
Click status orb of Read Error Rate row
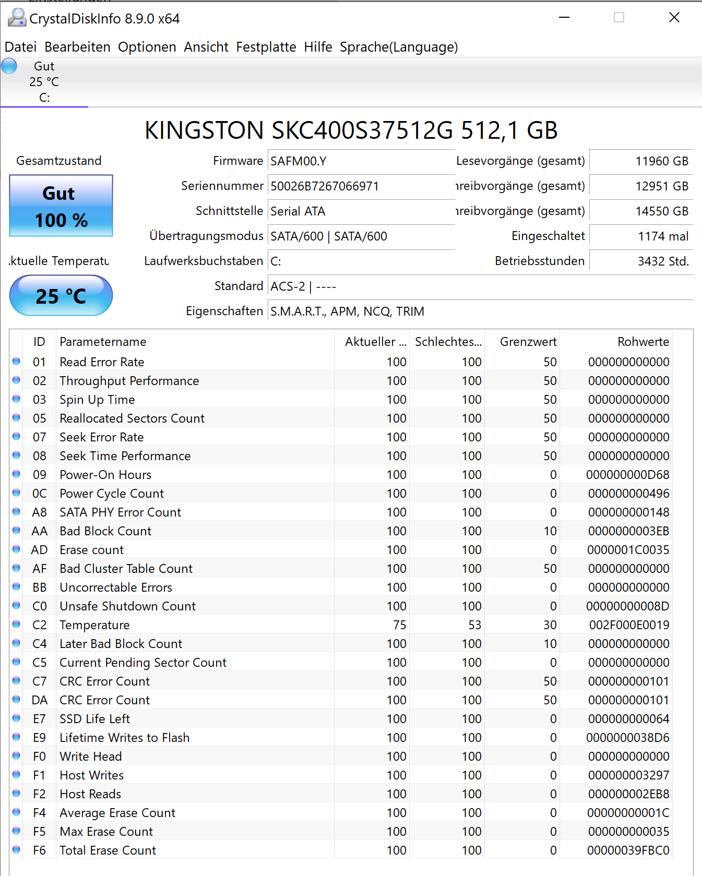(x=16, y=361)
